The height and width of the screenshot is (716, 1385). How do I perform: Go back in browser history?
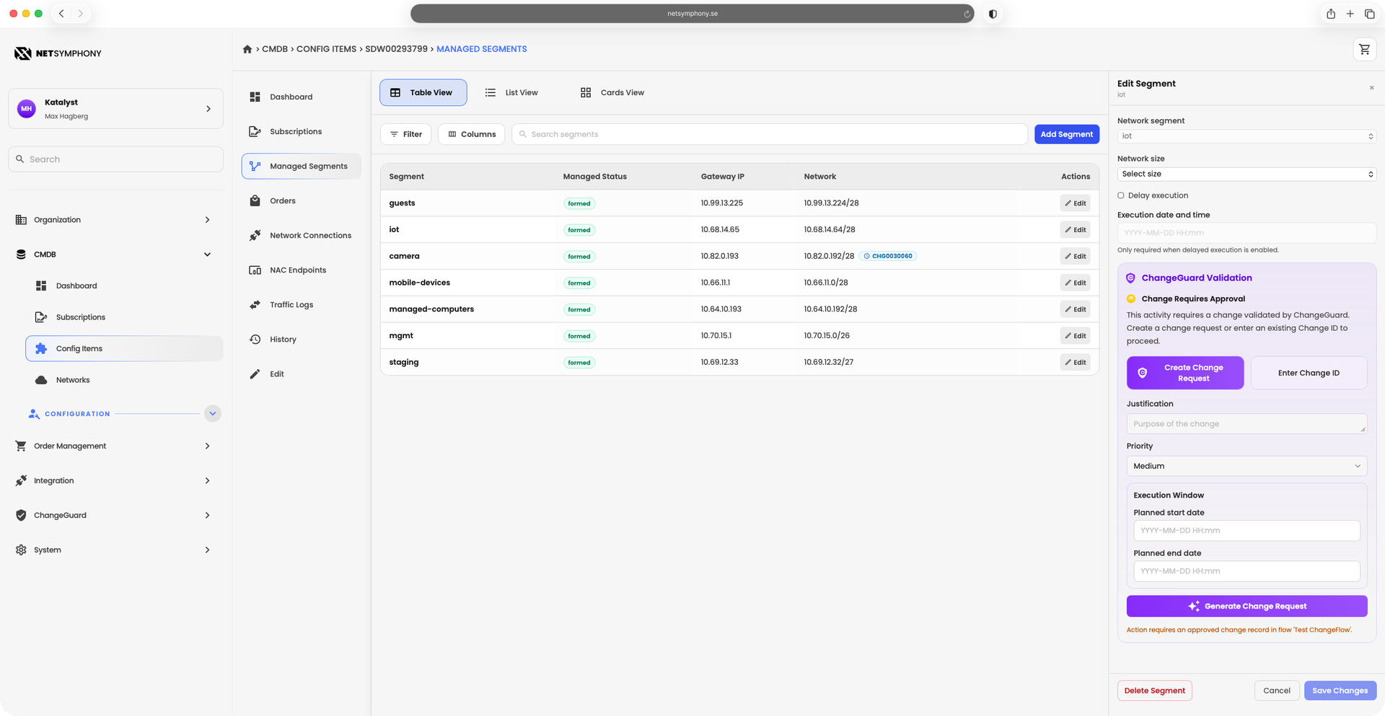point(61,14)
